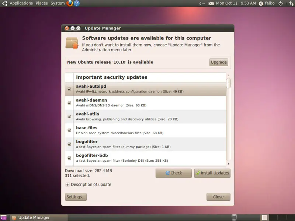Click the Download size: 282.4 MB text

(88, 171)
